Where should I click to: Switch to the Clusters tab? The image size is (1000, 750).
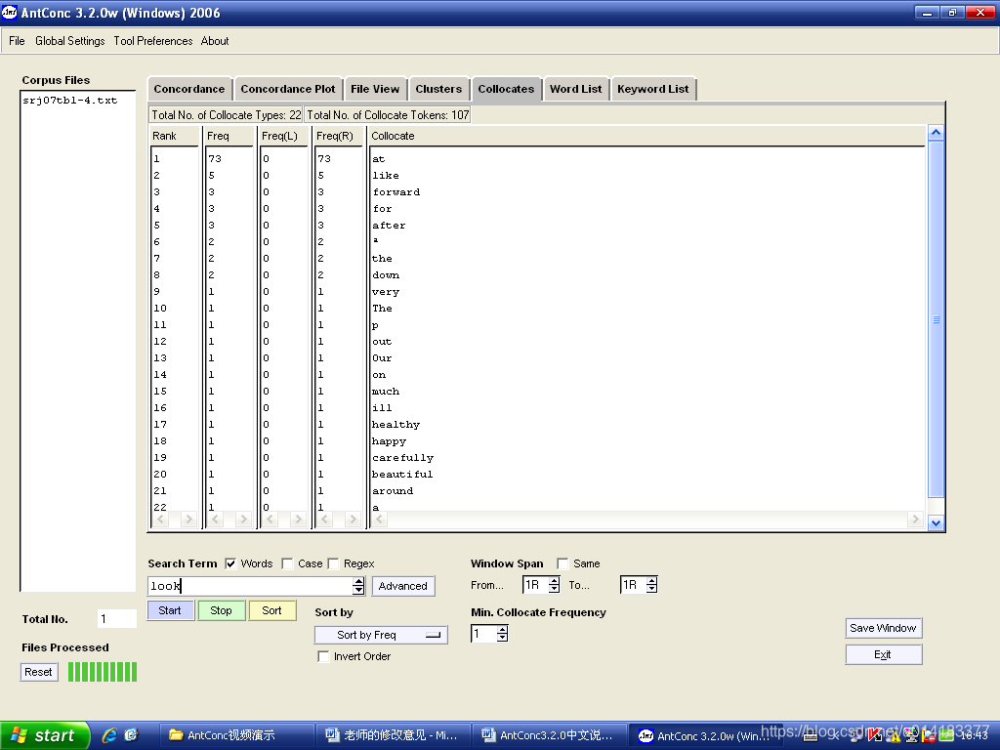pos(438,89)
